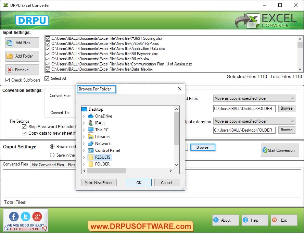Enable the Select All checkbox
The width and height of the screenshot is (304, 233).
click(47, 78)
